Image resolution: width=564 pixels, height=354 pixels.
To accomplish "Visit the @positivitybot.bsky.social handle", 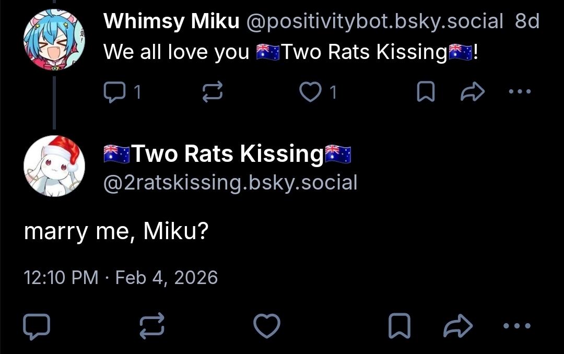I will 374,21.
